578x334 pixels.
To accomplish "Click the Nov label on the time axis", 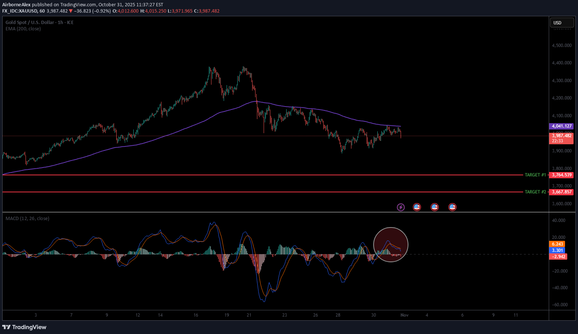I will [404, 315].
